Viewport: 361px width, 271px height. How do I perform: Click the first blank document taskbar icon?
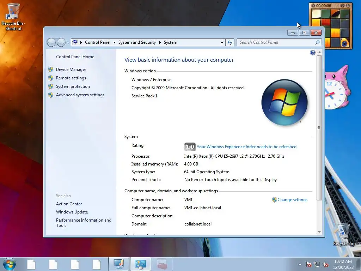(31, 264)
